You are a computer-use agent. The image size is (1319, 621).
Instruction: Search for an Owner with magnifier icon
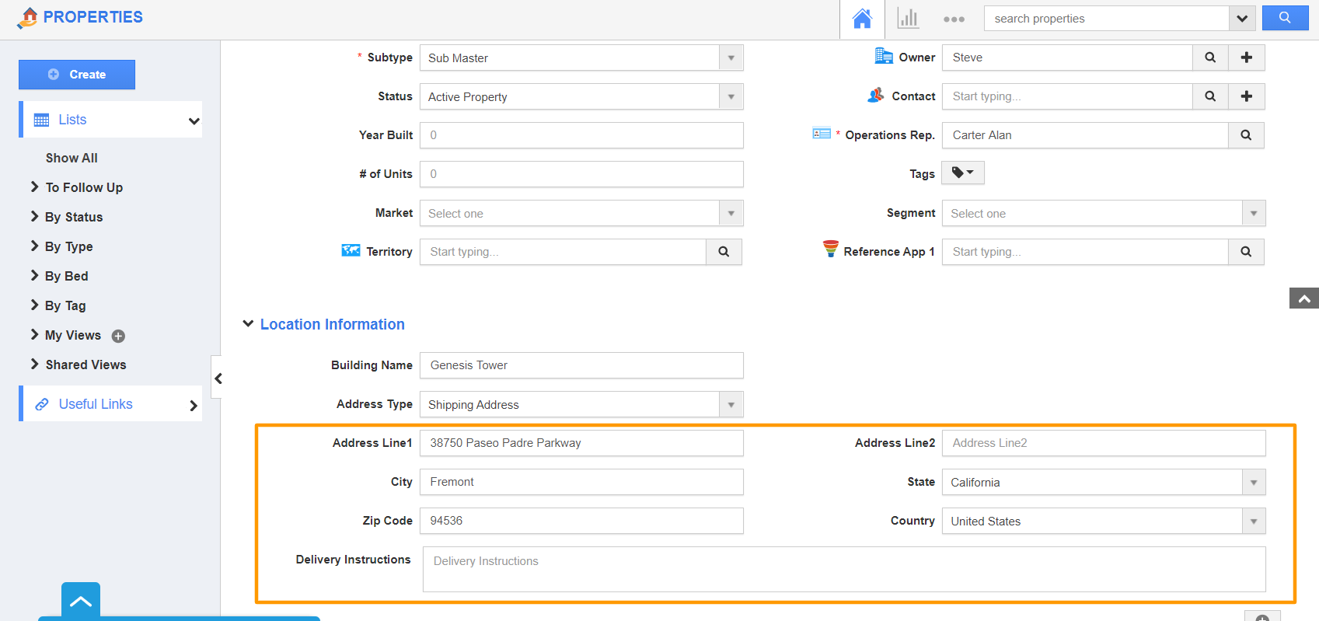pyautogui.click(x=1210, y=58)
